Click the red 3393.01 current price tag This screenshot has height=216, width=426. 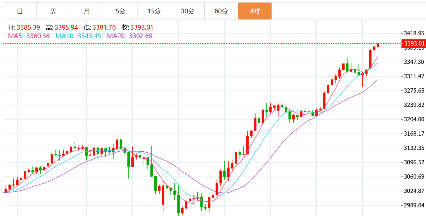414,43
